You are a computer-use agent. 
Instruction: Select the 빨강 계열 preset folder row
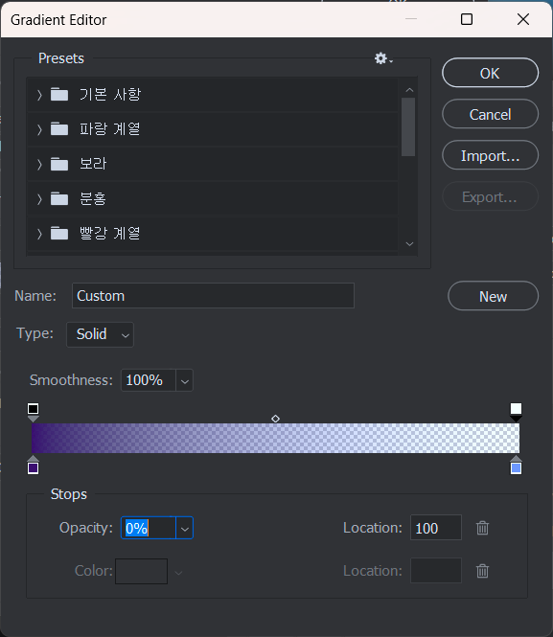click(212, 234)
